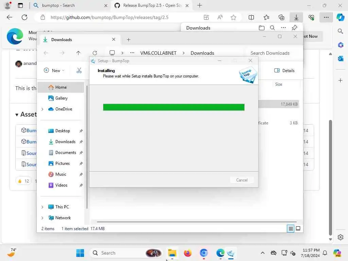Click the thumbs-up 12 reaction
348x261 pixels.
point(23,181)
